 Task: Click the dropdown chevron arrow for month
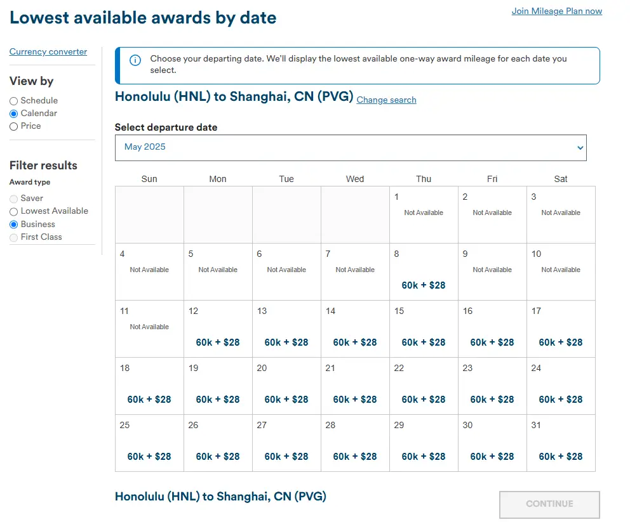[x=579, y=148]
